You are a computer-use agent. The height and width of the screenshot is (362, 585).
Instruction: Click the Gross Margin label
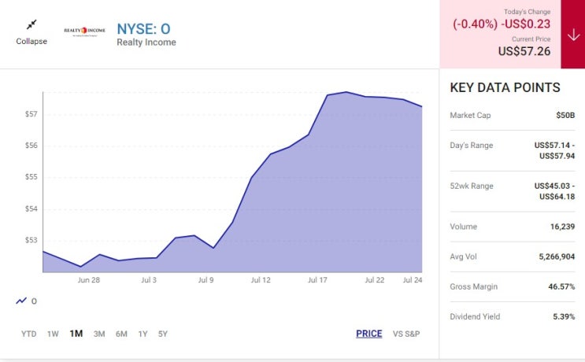coord(473,286)
